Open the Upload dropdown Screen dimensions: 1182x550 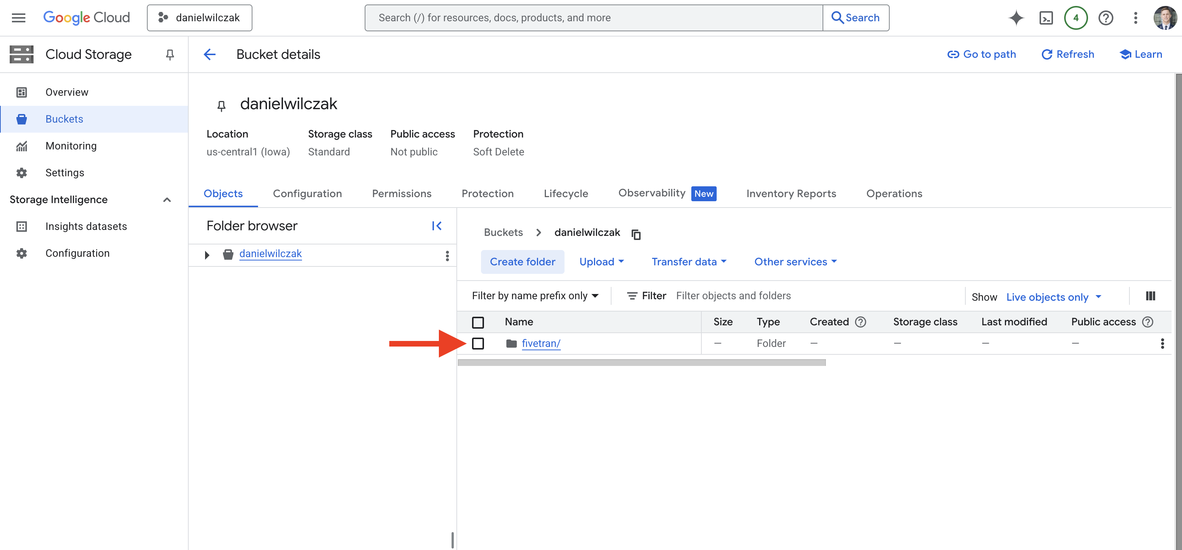click(601, 262)
